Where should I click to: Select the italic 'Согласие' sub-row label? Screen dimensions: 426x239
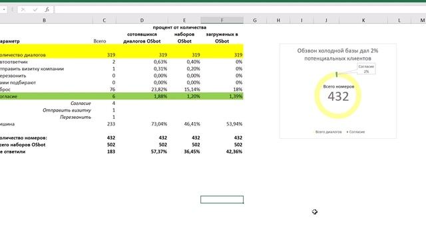81,104
